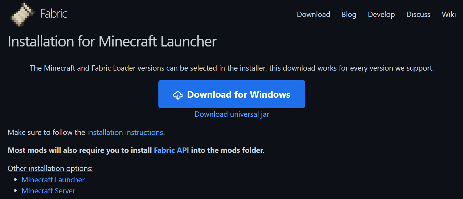Click the Download for Windows button
Screen dimensions: 463x199
pyautogui.click(x=232, y=94)
